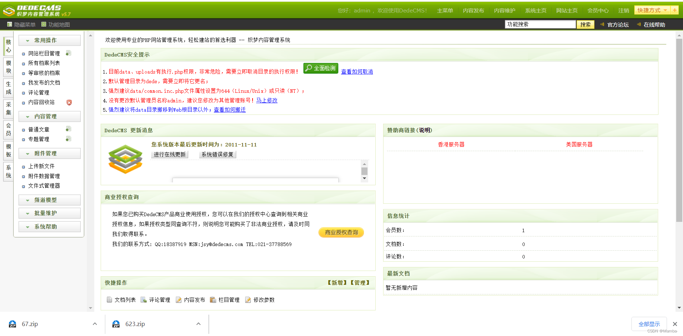
Task: Switch to the 模块 side tab
Action: pos(9,67)
